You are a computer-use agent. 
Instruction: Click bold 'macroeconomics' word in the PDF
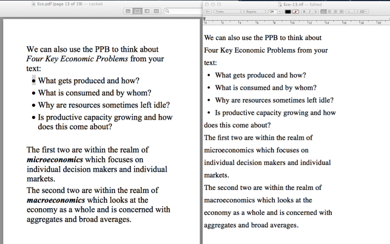56,200
